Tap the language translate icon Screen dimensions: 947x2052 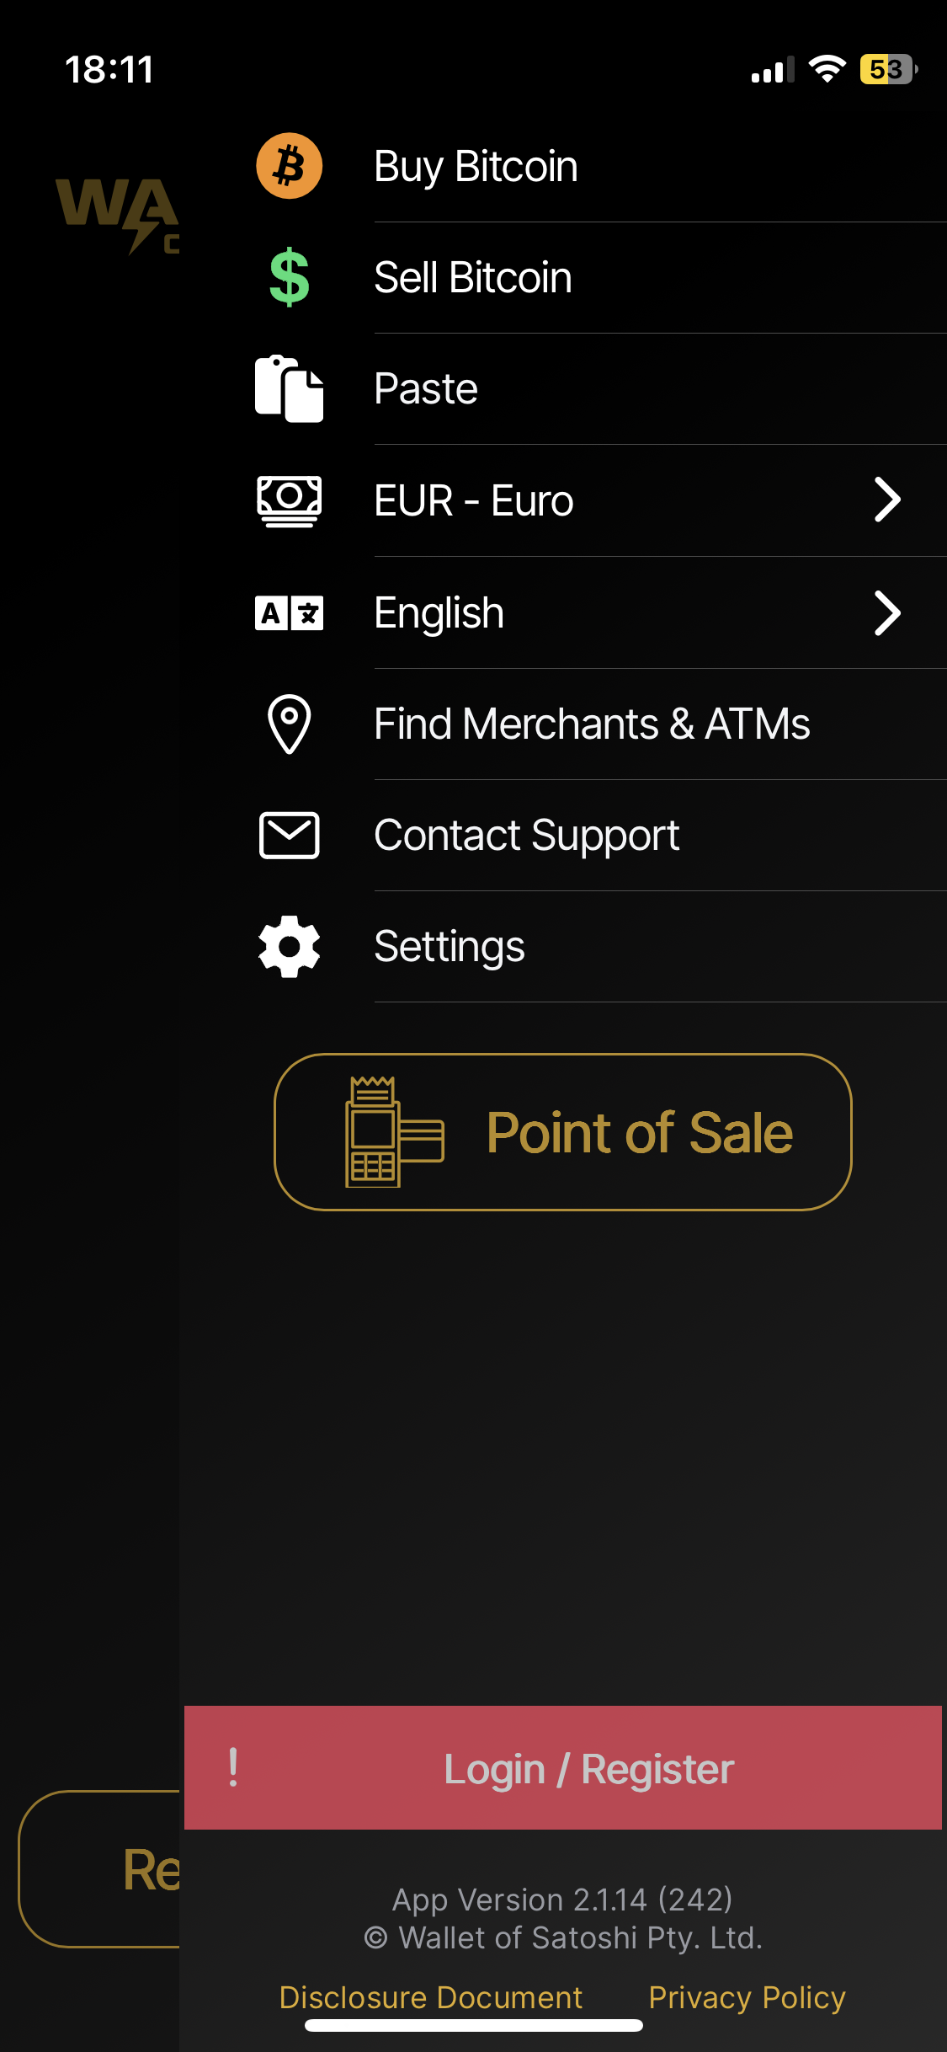[x=289, y=612]
